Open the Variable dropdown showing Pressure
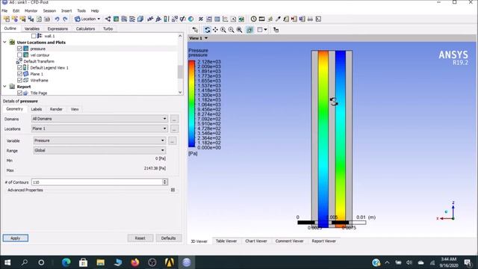478x269 pixels. coord(99,140)
